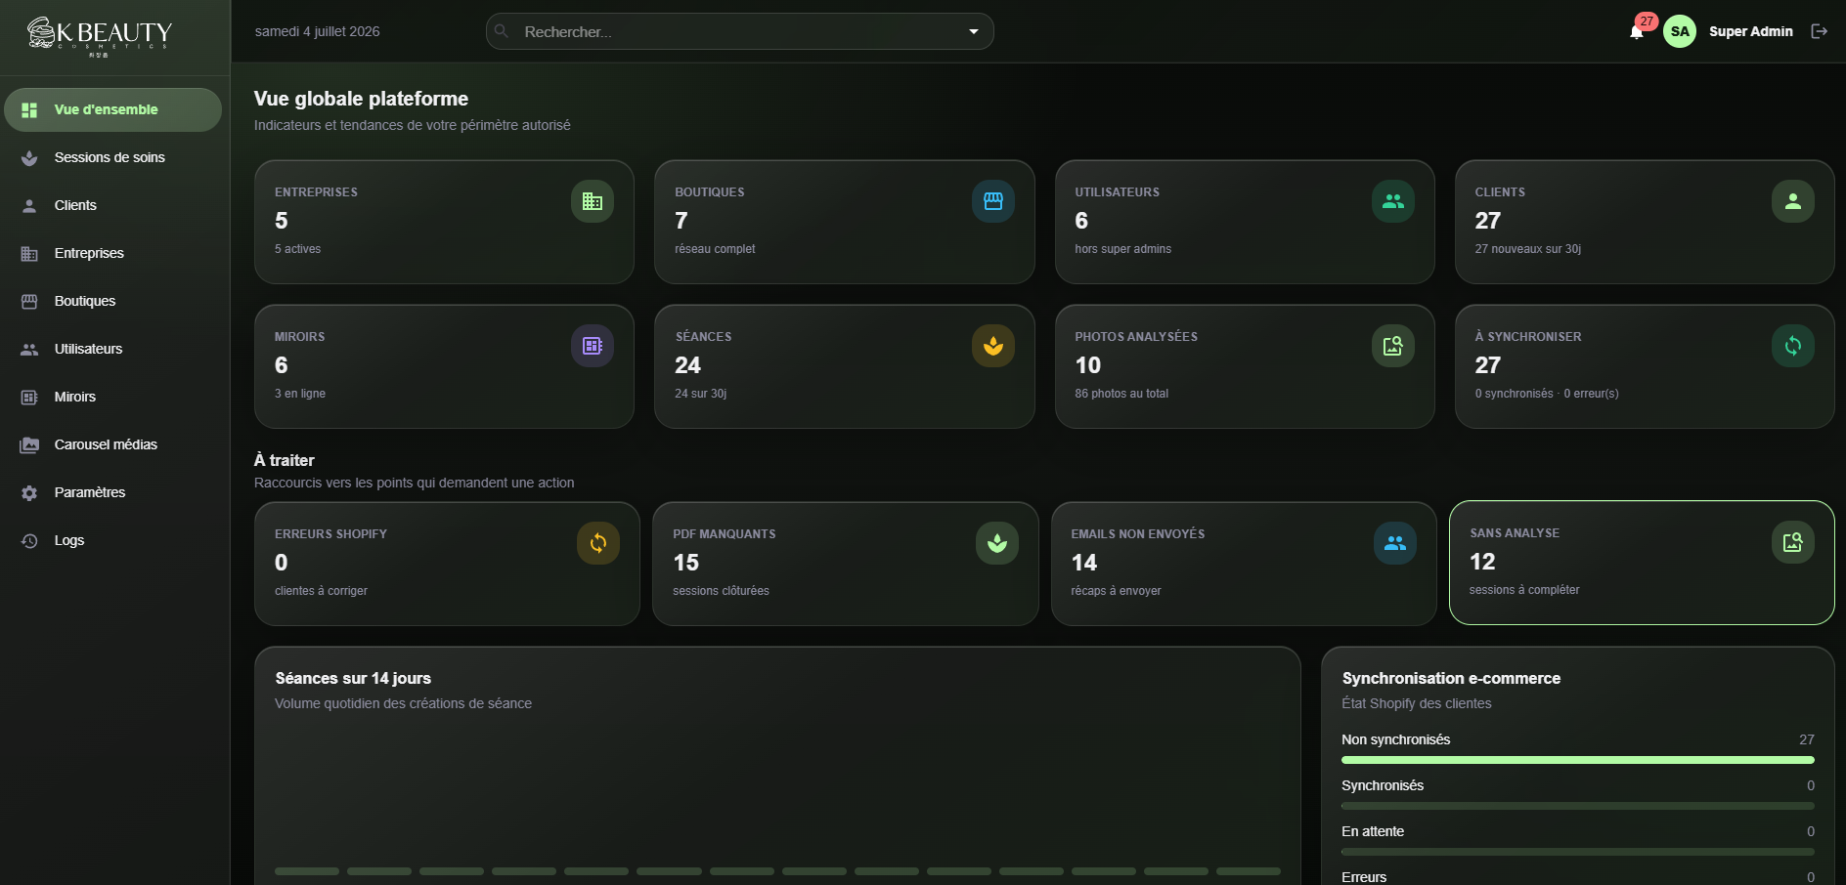Open the PDF manquants shortcut card
The width and height of the screenshot is (1846, 885).
tap(846, 564)
